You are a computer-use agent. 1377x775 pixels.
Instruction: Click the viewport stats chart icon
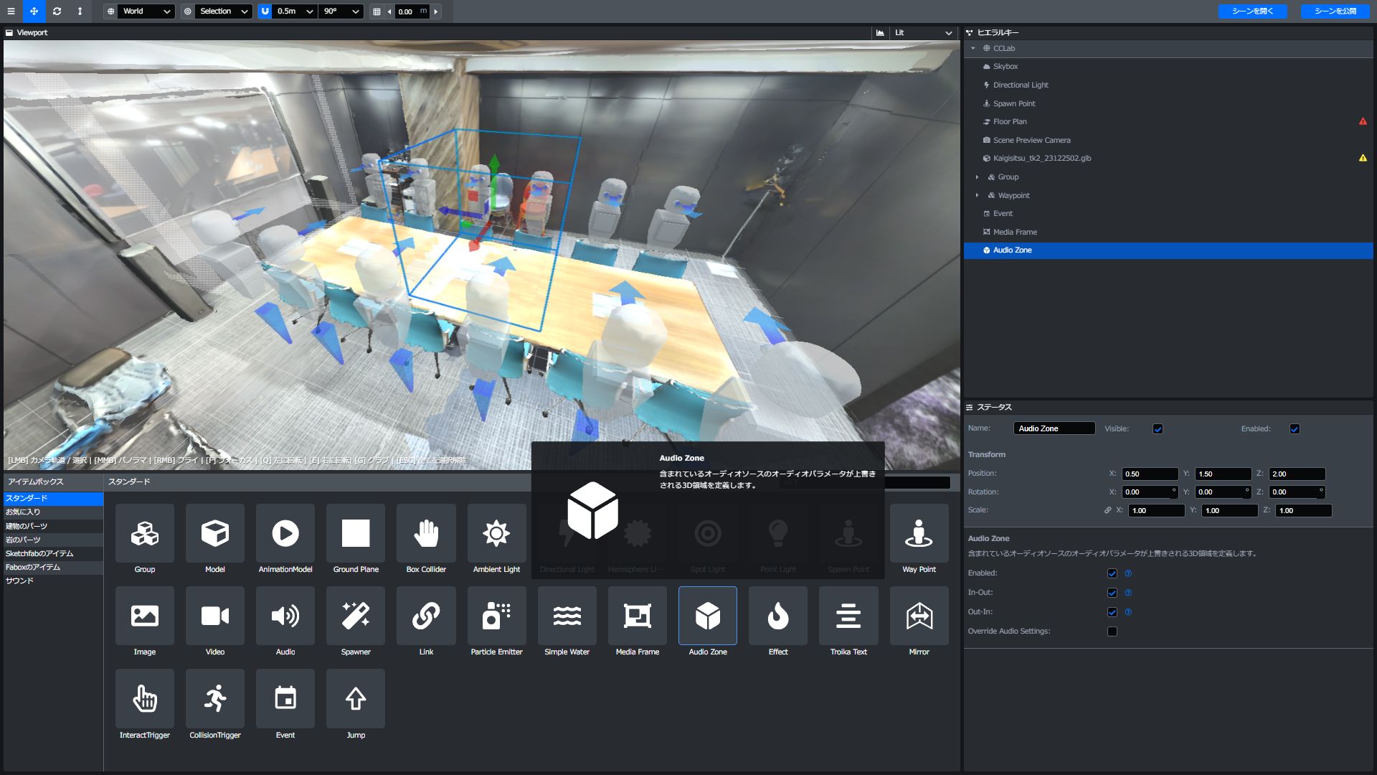coord(880,33)
